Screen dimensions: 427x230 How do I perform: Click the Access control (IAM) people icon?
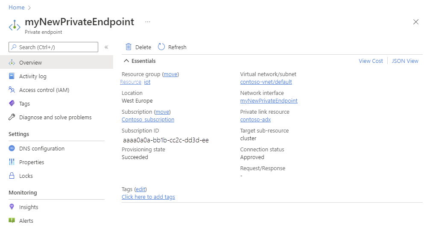[12, 90]
